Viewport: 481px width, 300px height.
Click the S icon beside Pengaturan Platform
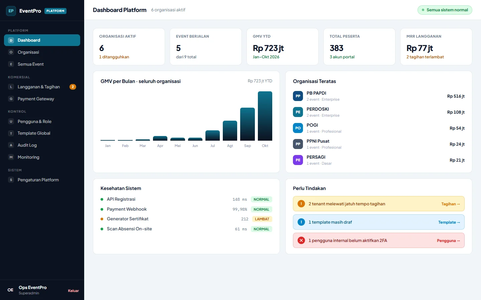pos(11,180)
